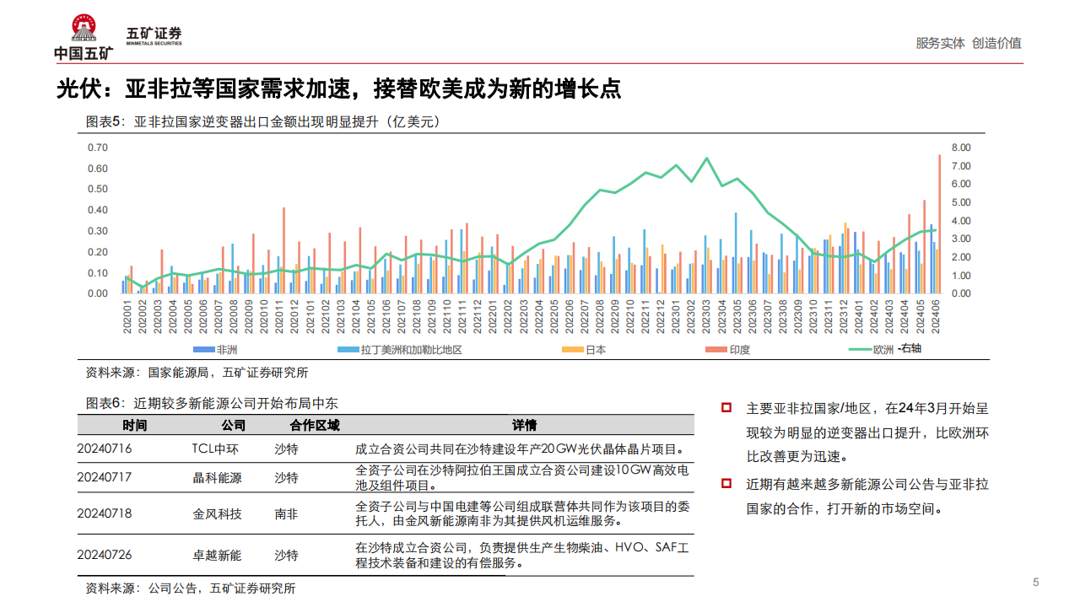Image resolution: width=1080 pixels, height=607 pixels.
Task: Click the 合作区域 column header
Action: coord(315,425)
